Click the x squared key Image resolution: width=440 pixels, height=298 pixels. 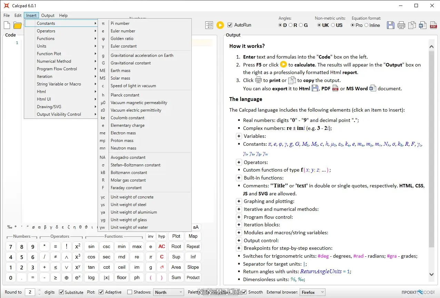[78, 246]
